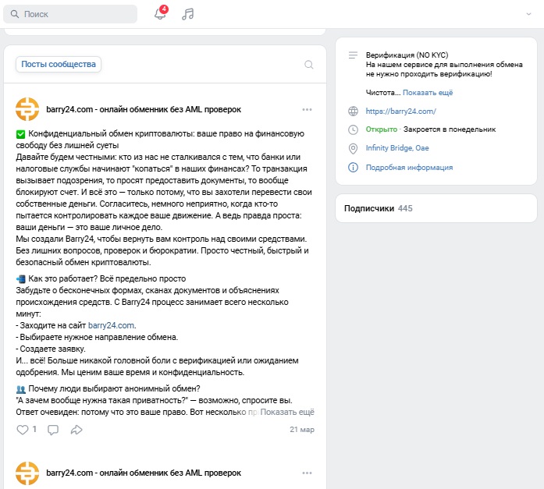Click the magnifier icon in the search field
The width and height of the screenshot is (544, 489).
coord(15,14)
